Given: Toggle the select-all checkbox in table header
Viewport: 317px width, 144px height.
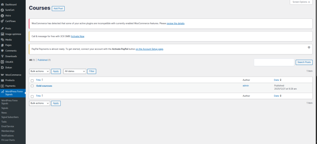Looking at the screenshot, I should [32, 80].
